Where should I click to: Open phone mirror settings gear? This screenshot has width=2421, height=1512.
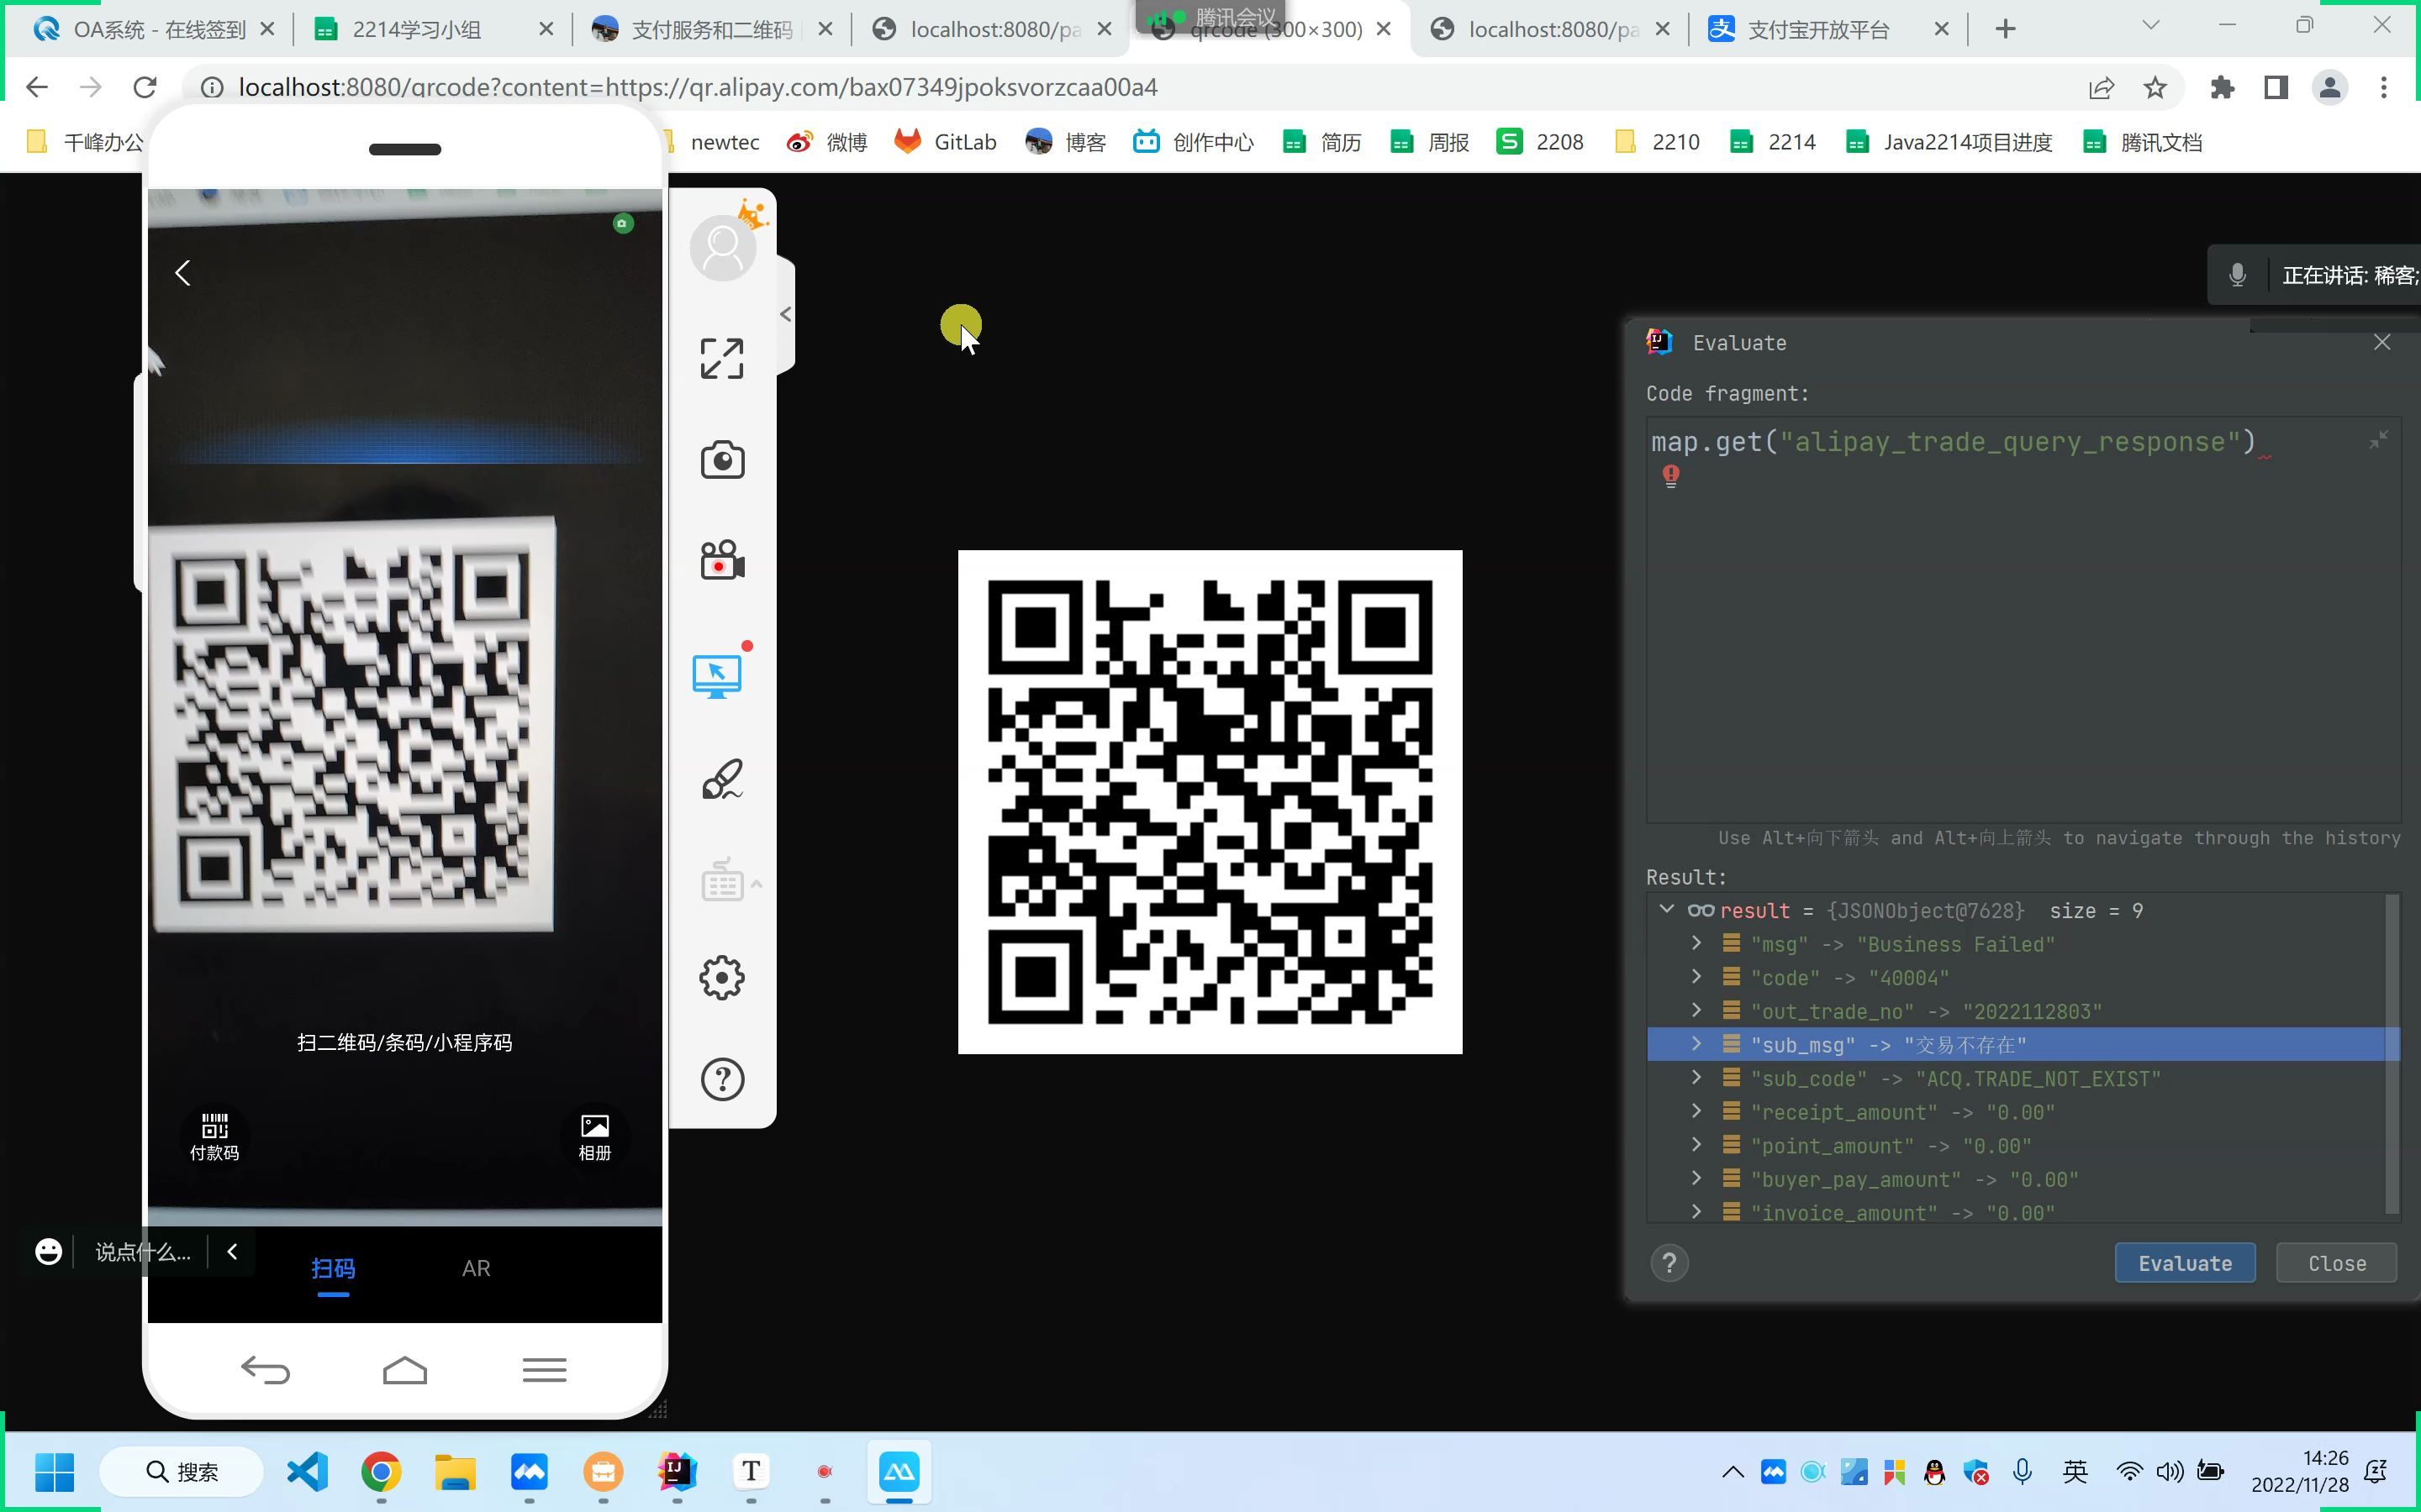(721, 978)
